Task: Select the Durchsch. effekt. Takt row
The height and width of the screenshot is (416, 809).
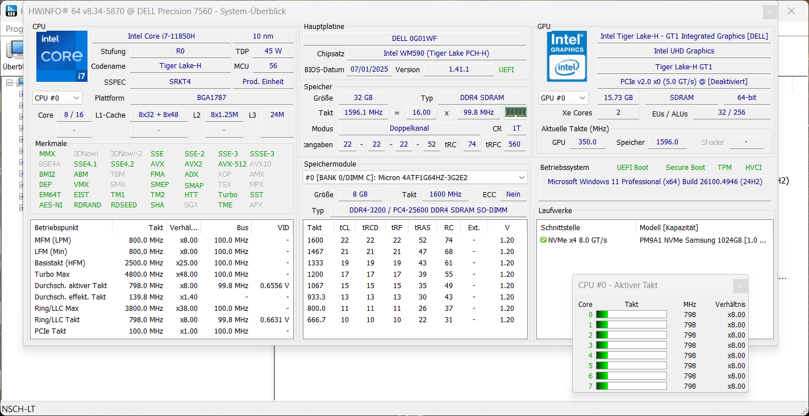Action: 161,297
